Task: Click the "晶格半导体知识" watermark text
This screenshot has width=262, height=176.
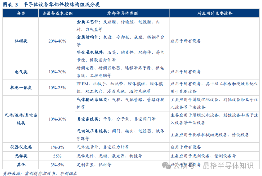Action: pyautogui.click(x=228, y=166)
